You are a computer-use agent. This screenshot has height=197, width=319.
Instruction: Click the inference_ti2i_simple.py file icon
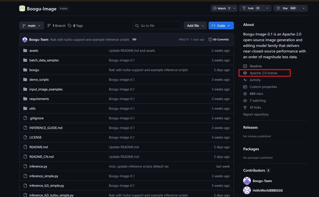tap(25, 186)
